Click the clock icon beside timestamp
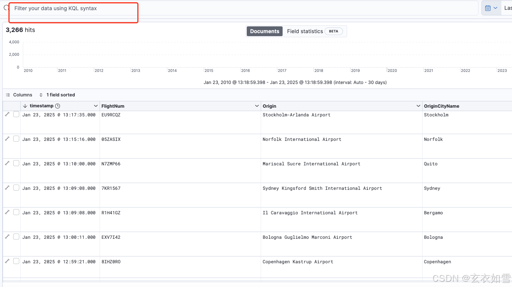 57,106
